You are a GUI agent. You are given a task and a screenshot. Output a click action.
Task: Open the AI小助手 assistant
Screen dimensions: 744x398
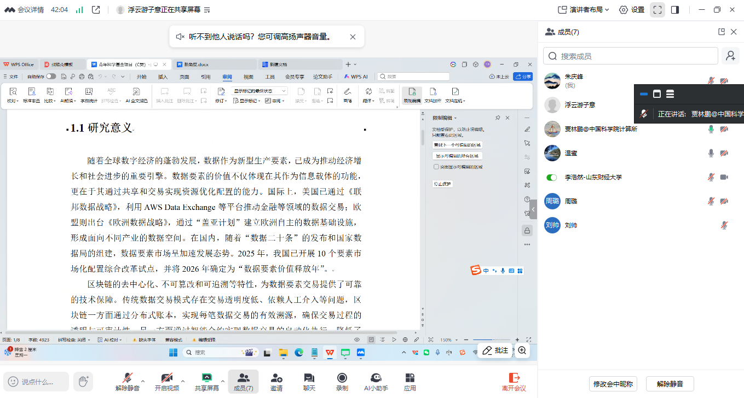click(x=376, y=381)
